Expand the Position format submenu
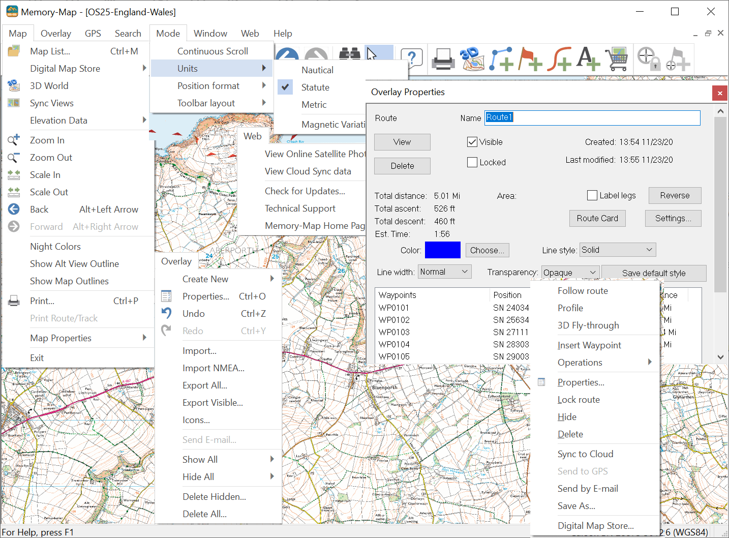Viewport: 729px width, 538px height. point(212,85)
